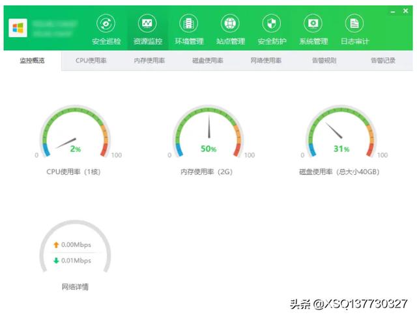Switch to 监控概览 tab
This screenshot has width=417, height=319.
click(32, 61)
